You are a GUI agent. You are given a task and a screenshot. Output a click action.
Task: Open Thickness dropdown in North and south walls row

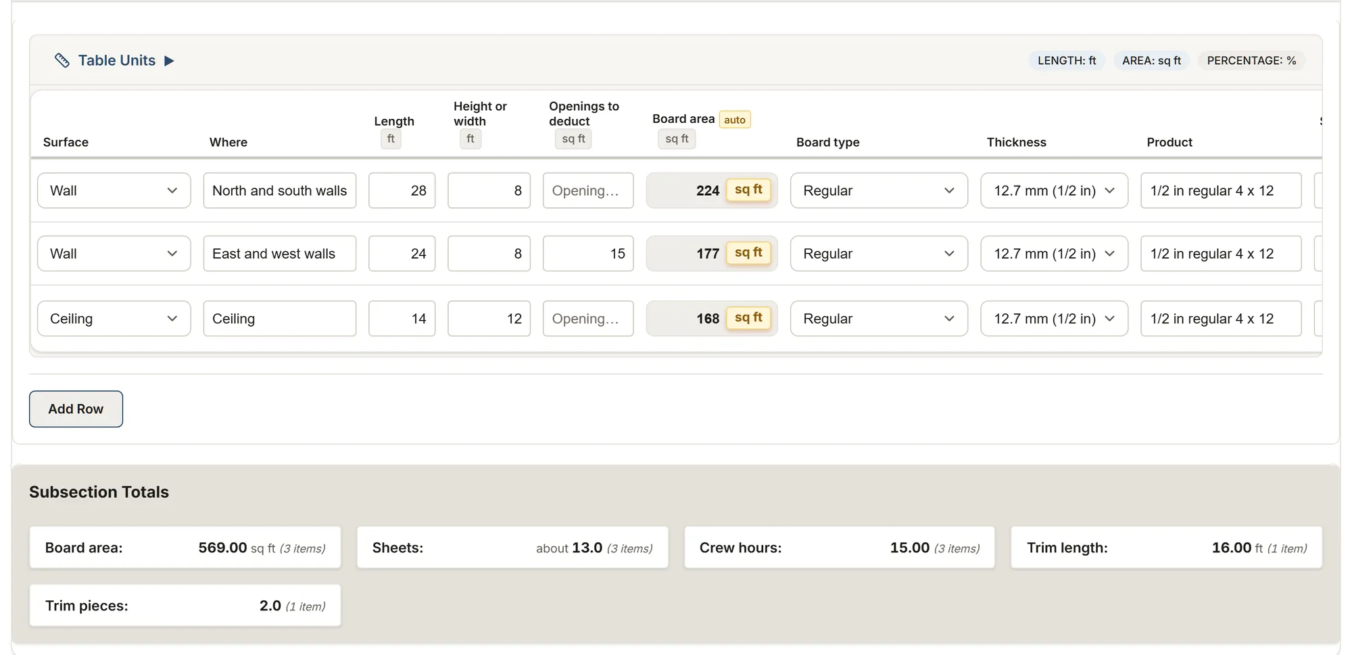tap(1054, 190)
